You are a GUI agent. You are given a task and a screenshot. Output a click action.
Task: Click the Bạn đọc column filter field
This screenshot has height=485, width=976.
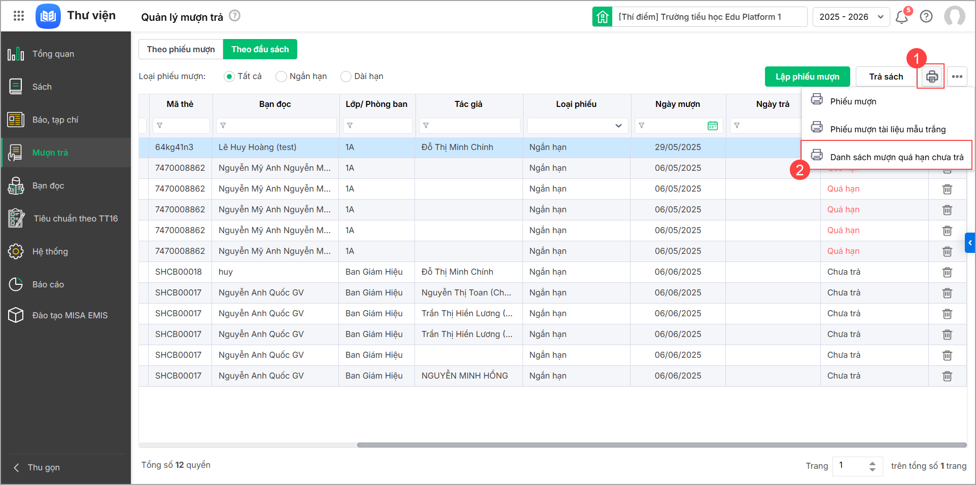(276, 126)
